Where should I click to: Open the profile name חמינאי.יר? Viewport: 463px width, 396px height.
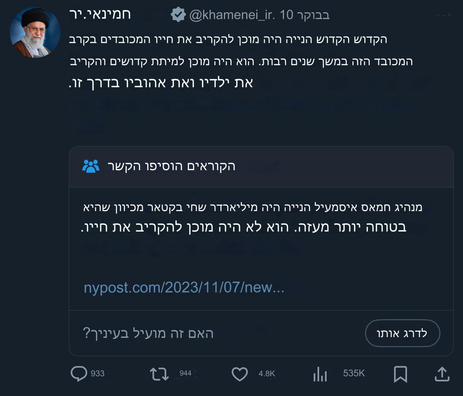[x=100, y=14]
